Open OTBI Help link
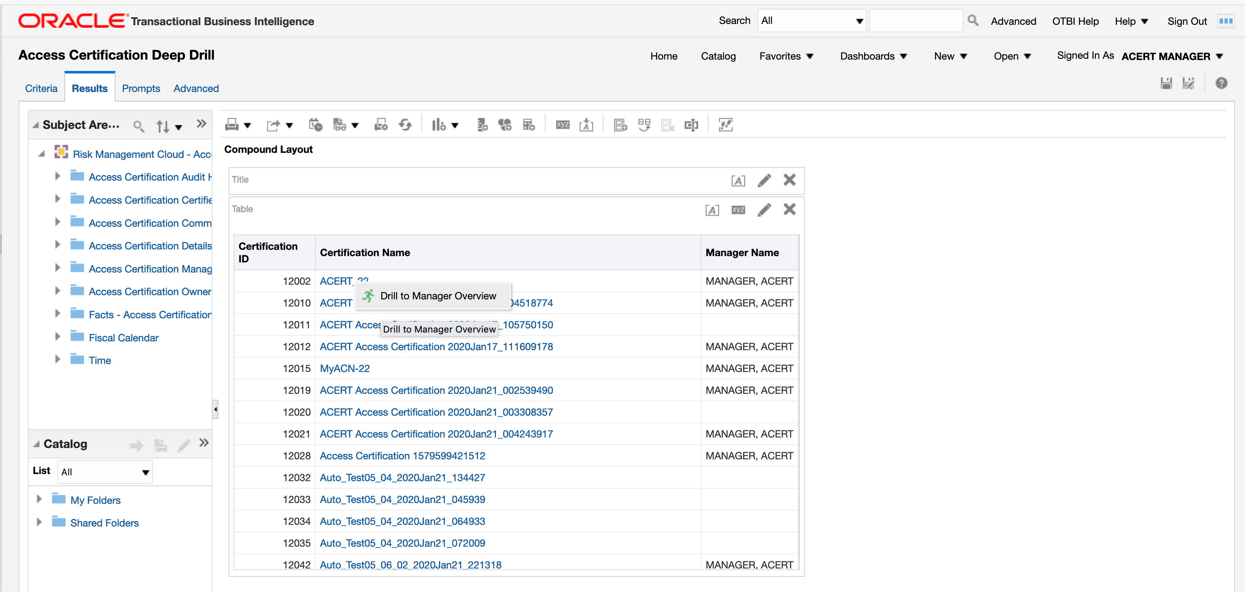The image size is (1245, 592). coord(1075,21)
